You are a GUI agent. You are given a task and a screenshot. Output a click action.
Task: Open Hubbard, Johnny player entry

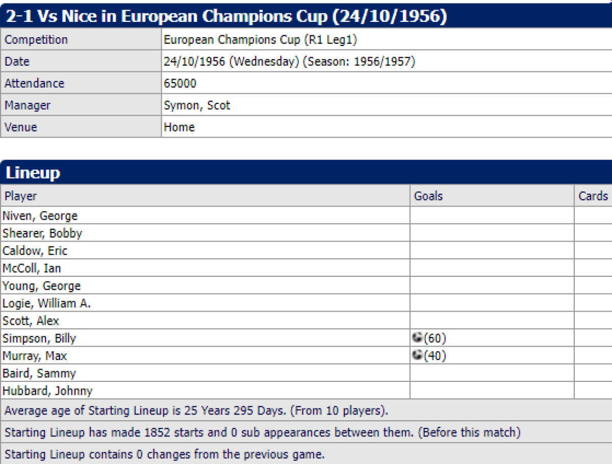[x=47, y=391]
